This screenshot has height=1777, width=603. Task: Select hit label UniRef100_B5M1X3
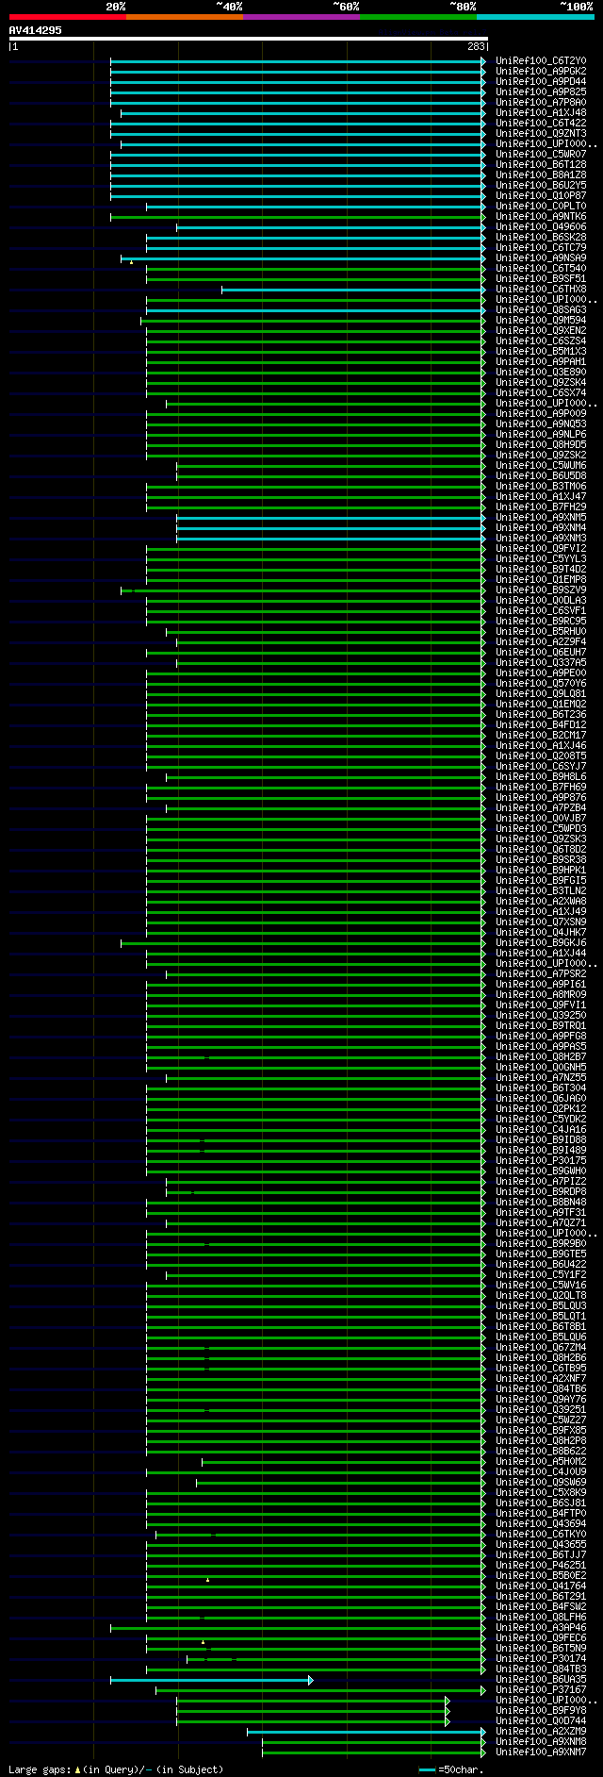[541, 352]
